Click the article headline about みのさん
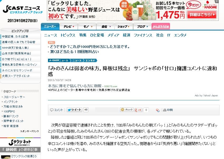Viewport: 224px width, 159px height. click(x=133, y=71)
